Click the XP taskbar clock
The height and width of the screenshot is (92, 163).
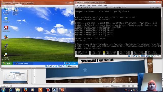click(x=74, y=63)
